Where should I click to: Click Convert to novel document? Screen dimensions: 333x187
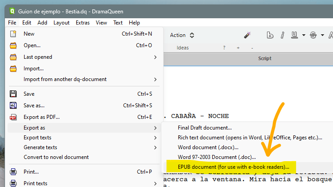56,157
